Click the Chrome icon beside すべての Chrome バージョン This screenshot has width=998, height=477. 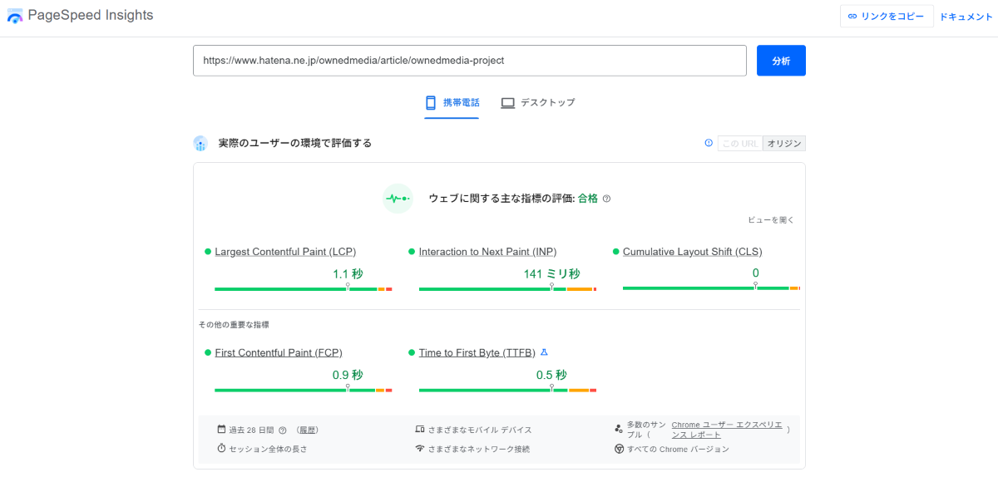[620, 449]
